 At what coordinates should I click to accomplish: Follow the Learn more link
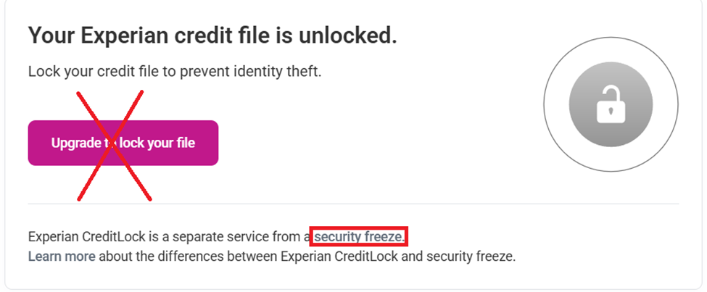[61, 256]
